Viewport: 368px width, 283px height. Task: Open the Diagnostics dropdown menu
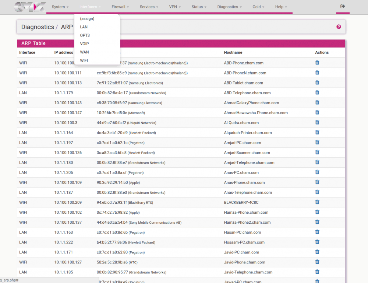(x=229, y=7)
